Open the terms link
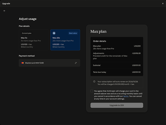The image size is (166, 125). 126,96
